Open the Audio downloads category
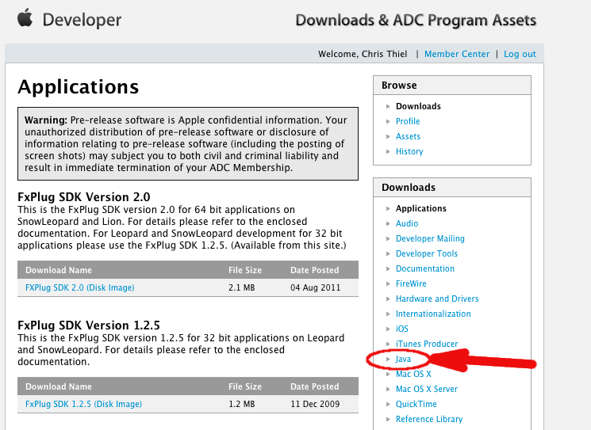 [x=407, y=223]
